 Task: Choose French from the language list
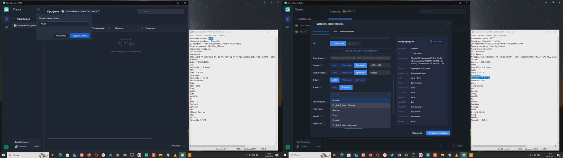coord(360,115)
